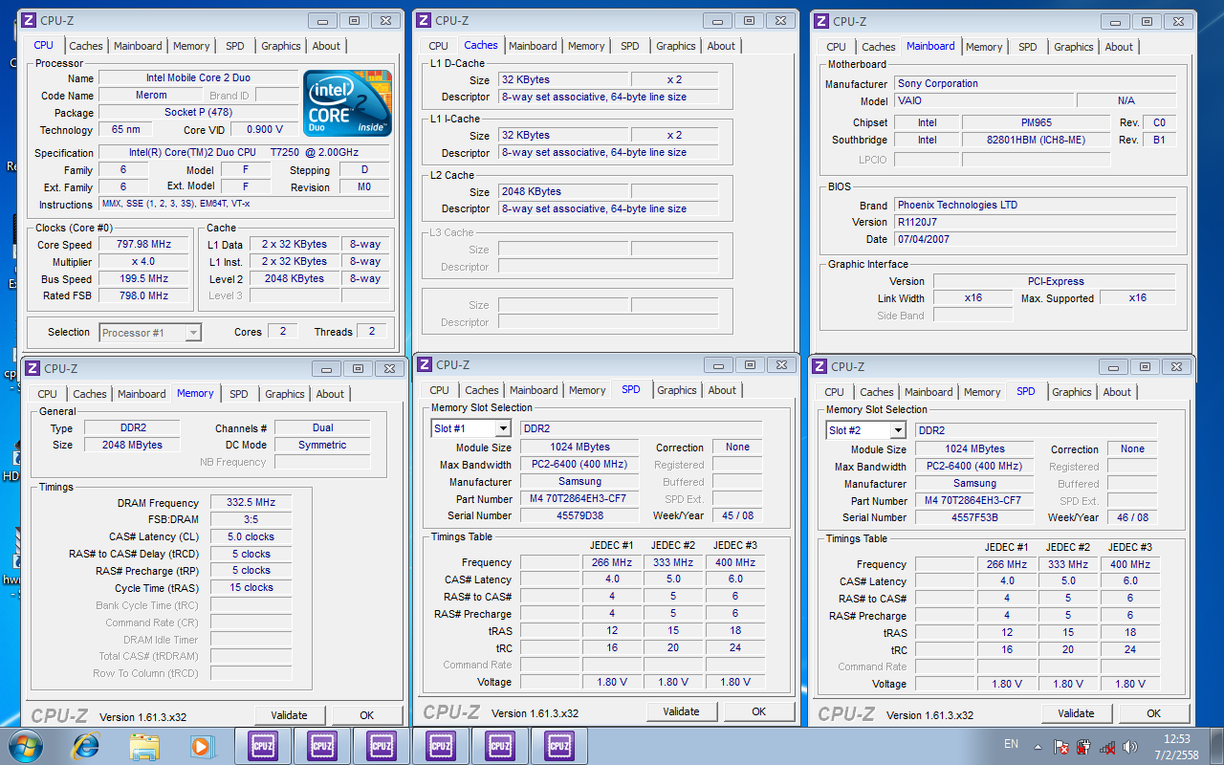Open Windows Media Player from the taskbar
Viewport: 1224px width, 765px height.
point(201,746)
